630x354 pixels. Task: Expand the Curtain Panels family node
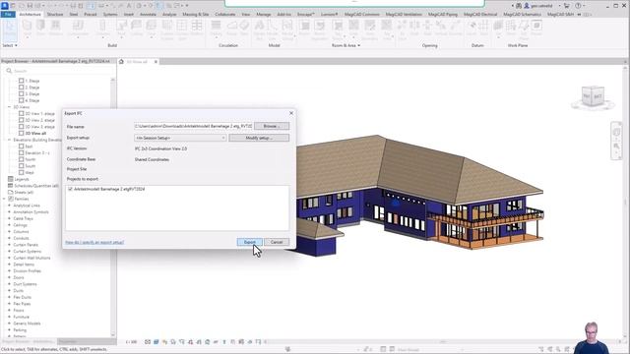(9, 245)
